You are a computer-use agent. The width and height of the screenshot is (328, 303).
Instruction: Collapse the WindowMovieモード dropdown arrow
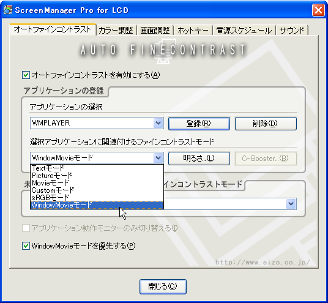(158, 158)
